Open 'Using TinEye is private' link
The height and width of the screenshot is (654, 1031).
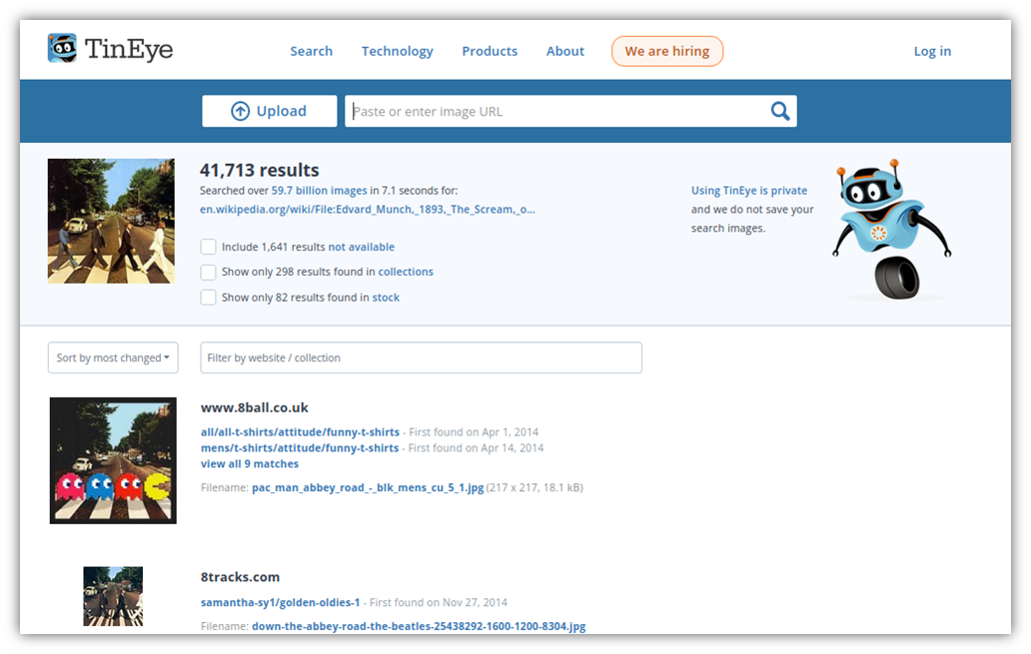(x=749, y=191)
